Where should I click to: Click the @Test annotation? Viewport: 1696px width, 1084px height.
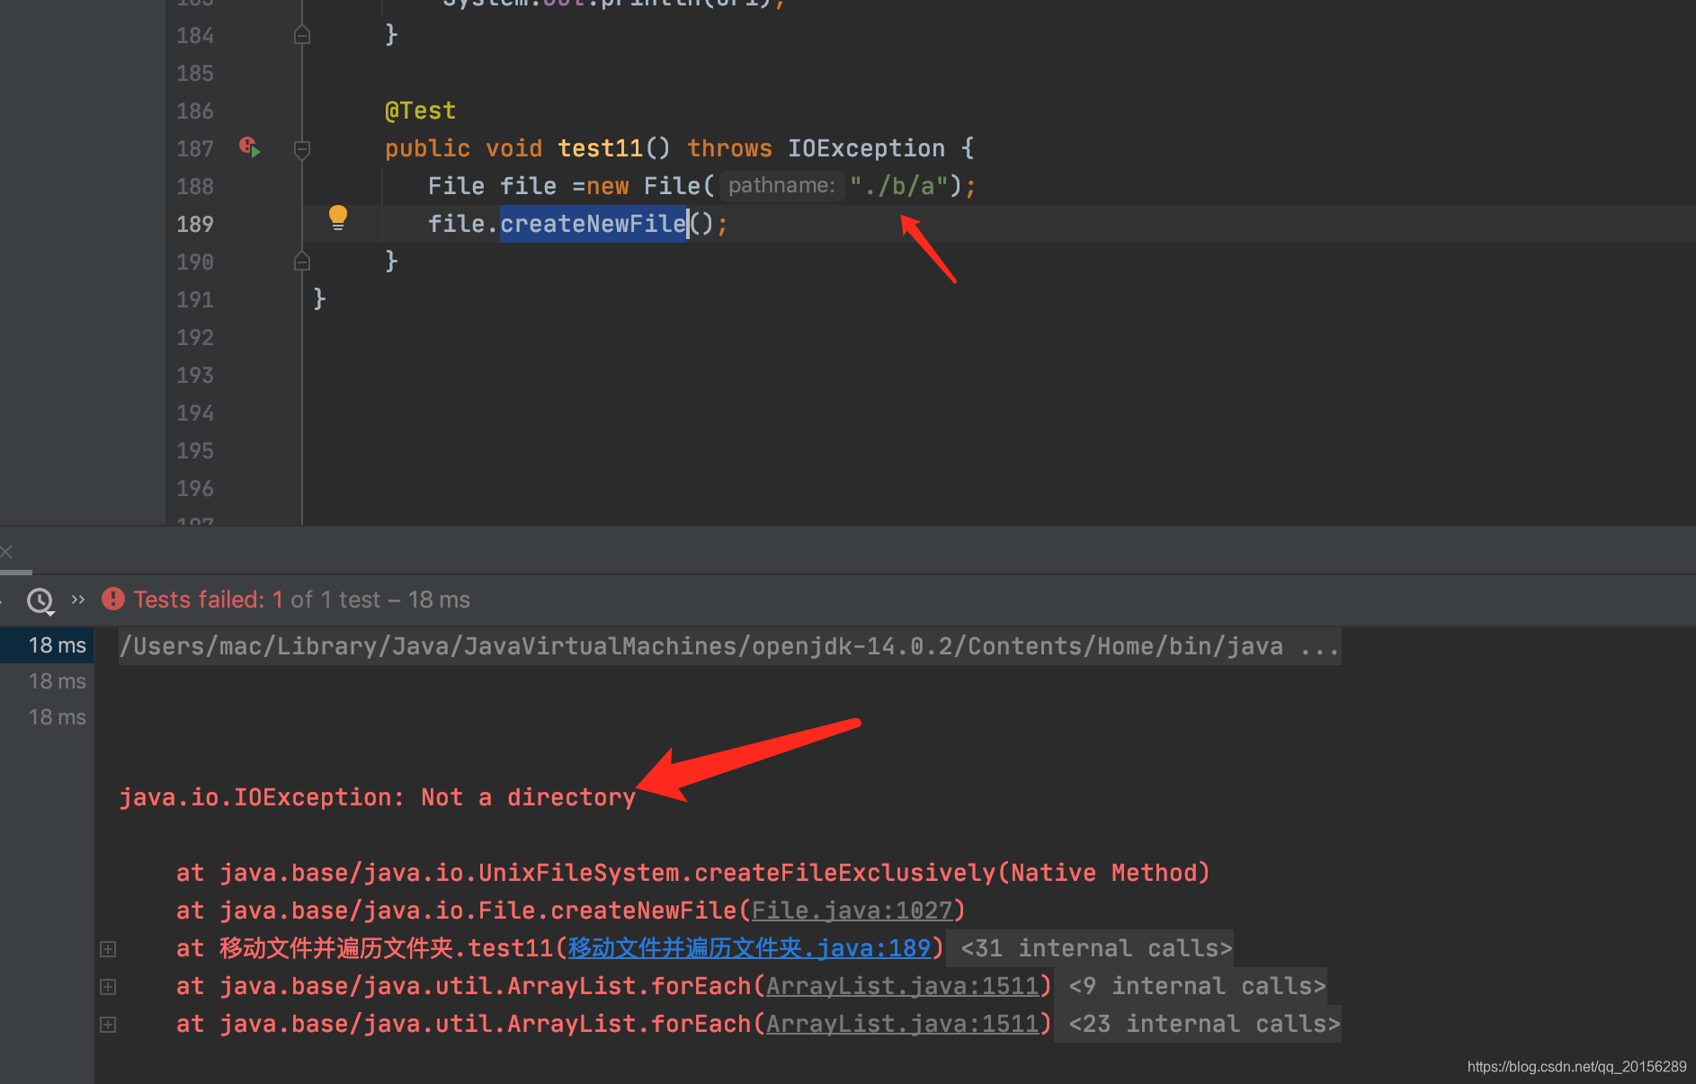tap(420, 111)
